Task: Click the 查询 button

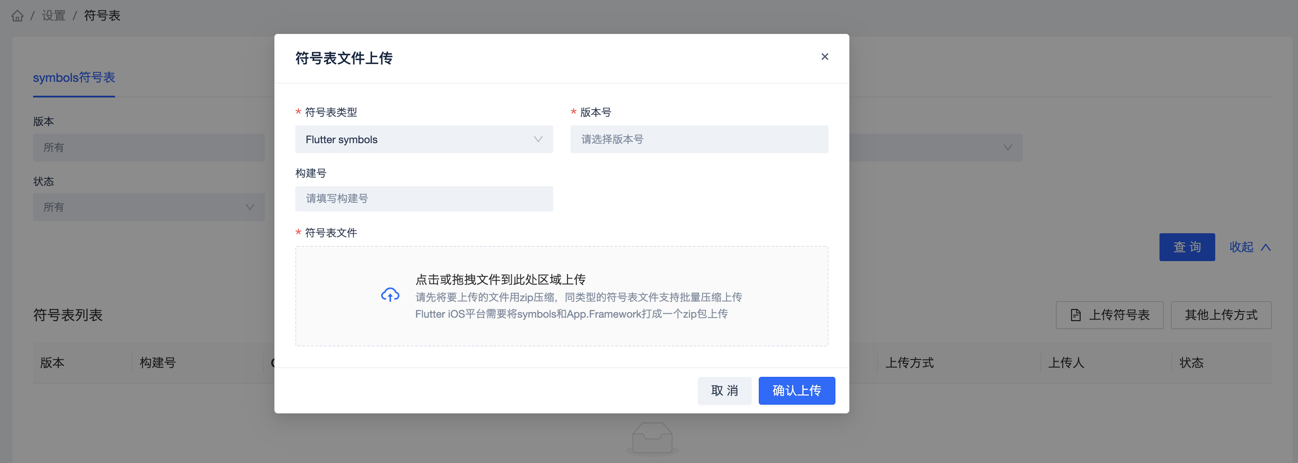Action: point(1186,247)
